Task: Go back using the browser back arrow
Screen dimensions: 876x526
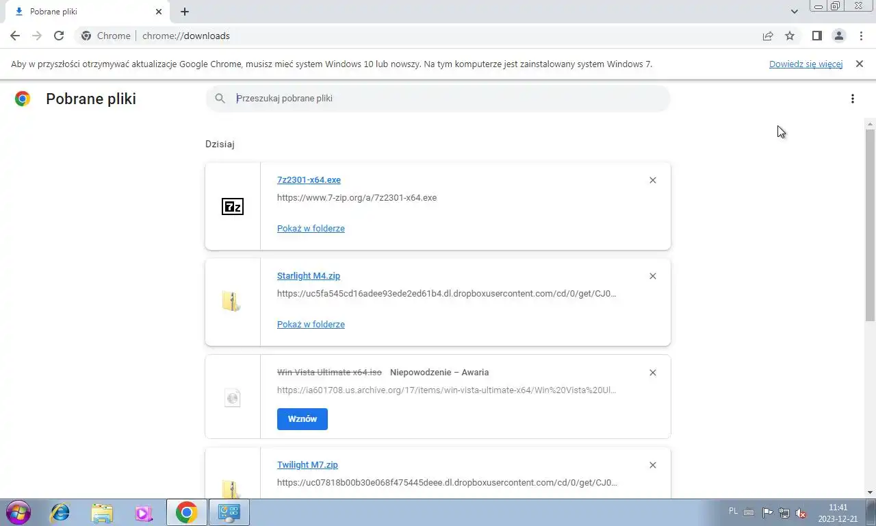Action: [15, 36]
